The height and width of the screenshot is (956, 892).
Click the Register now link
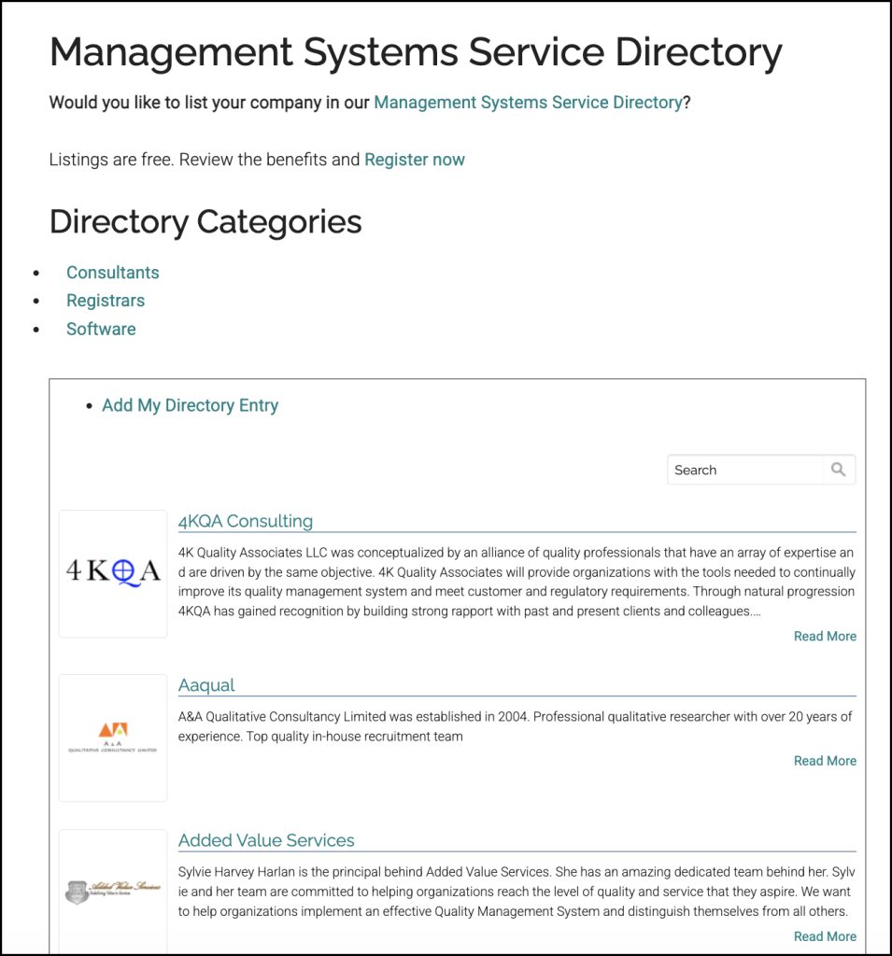[414, 160]
